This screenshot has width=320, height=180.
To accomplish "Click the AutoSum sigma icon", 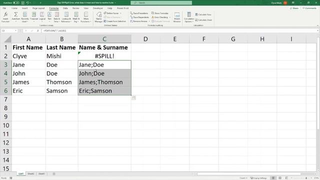I will coord(15,14).
